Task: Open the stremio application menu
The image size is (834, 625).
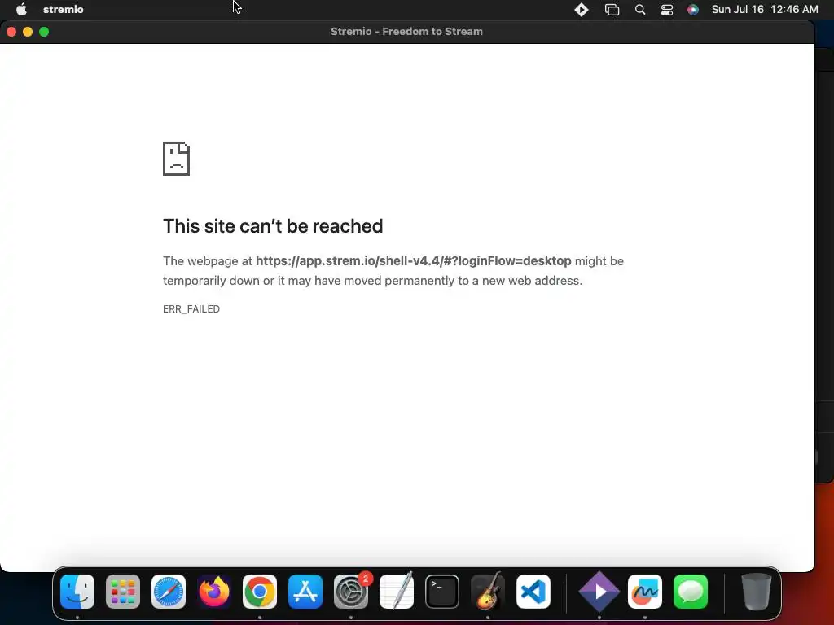Action: coord(63,9)
